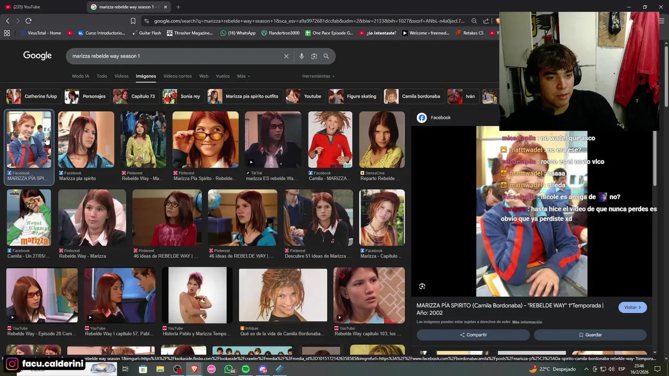The height and width of the screenshot is (376, 669).
Task: Click the Guardar button
Action: pyautogui.click(x=590, y=335)
